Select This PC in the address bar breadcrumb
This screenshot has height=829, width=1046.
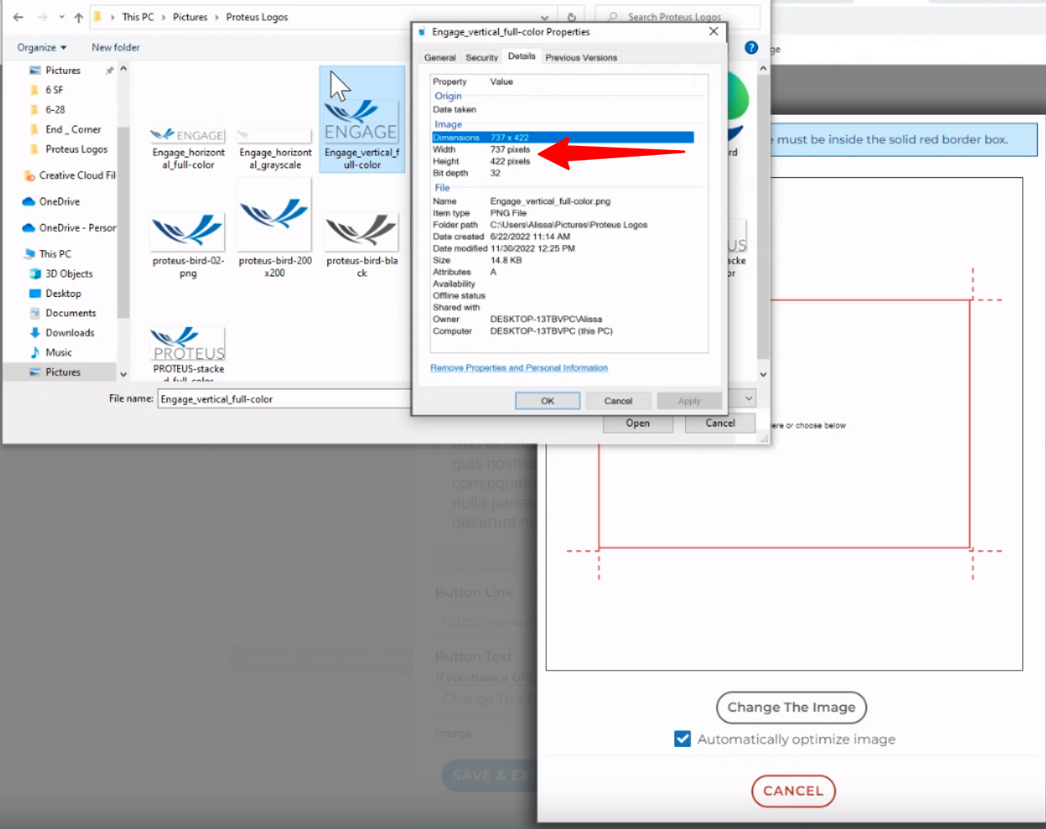pyautogui.click(x=138, y=17)
